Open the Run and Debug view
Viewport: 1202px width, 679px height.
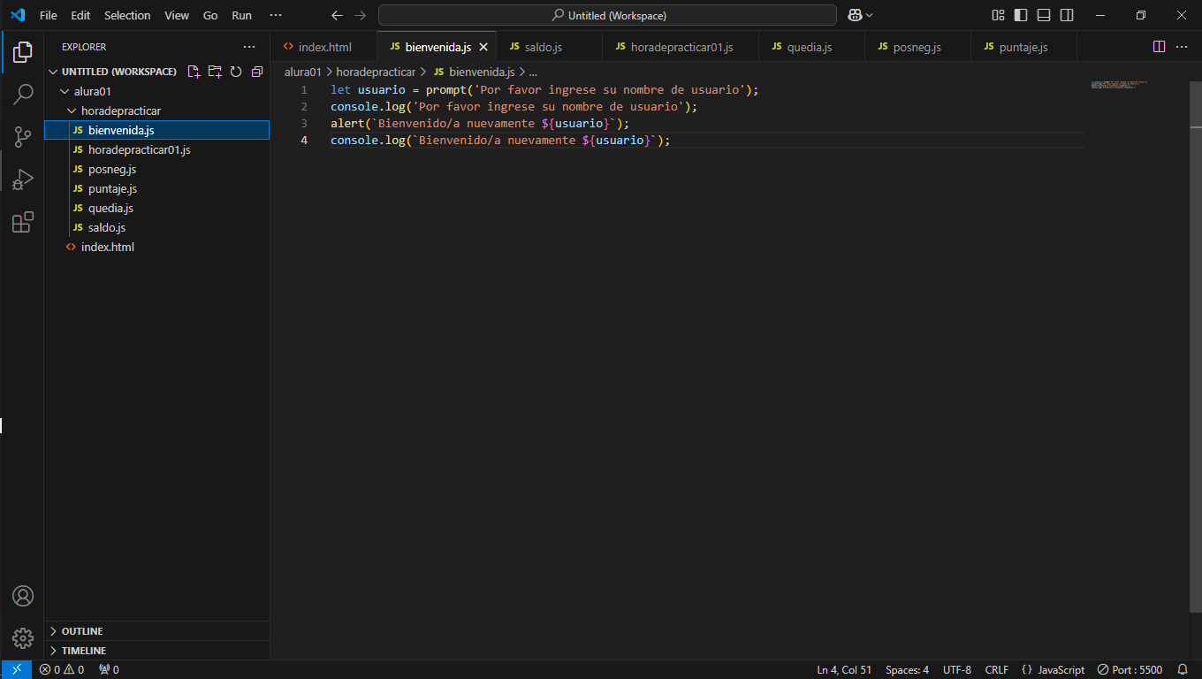pyautogui.click(x=23, y=179)
